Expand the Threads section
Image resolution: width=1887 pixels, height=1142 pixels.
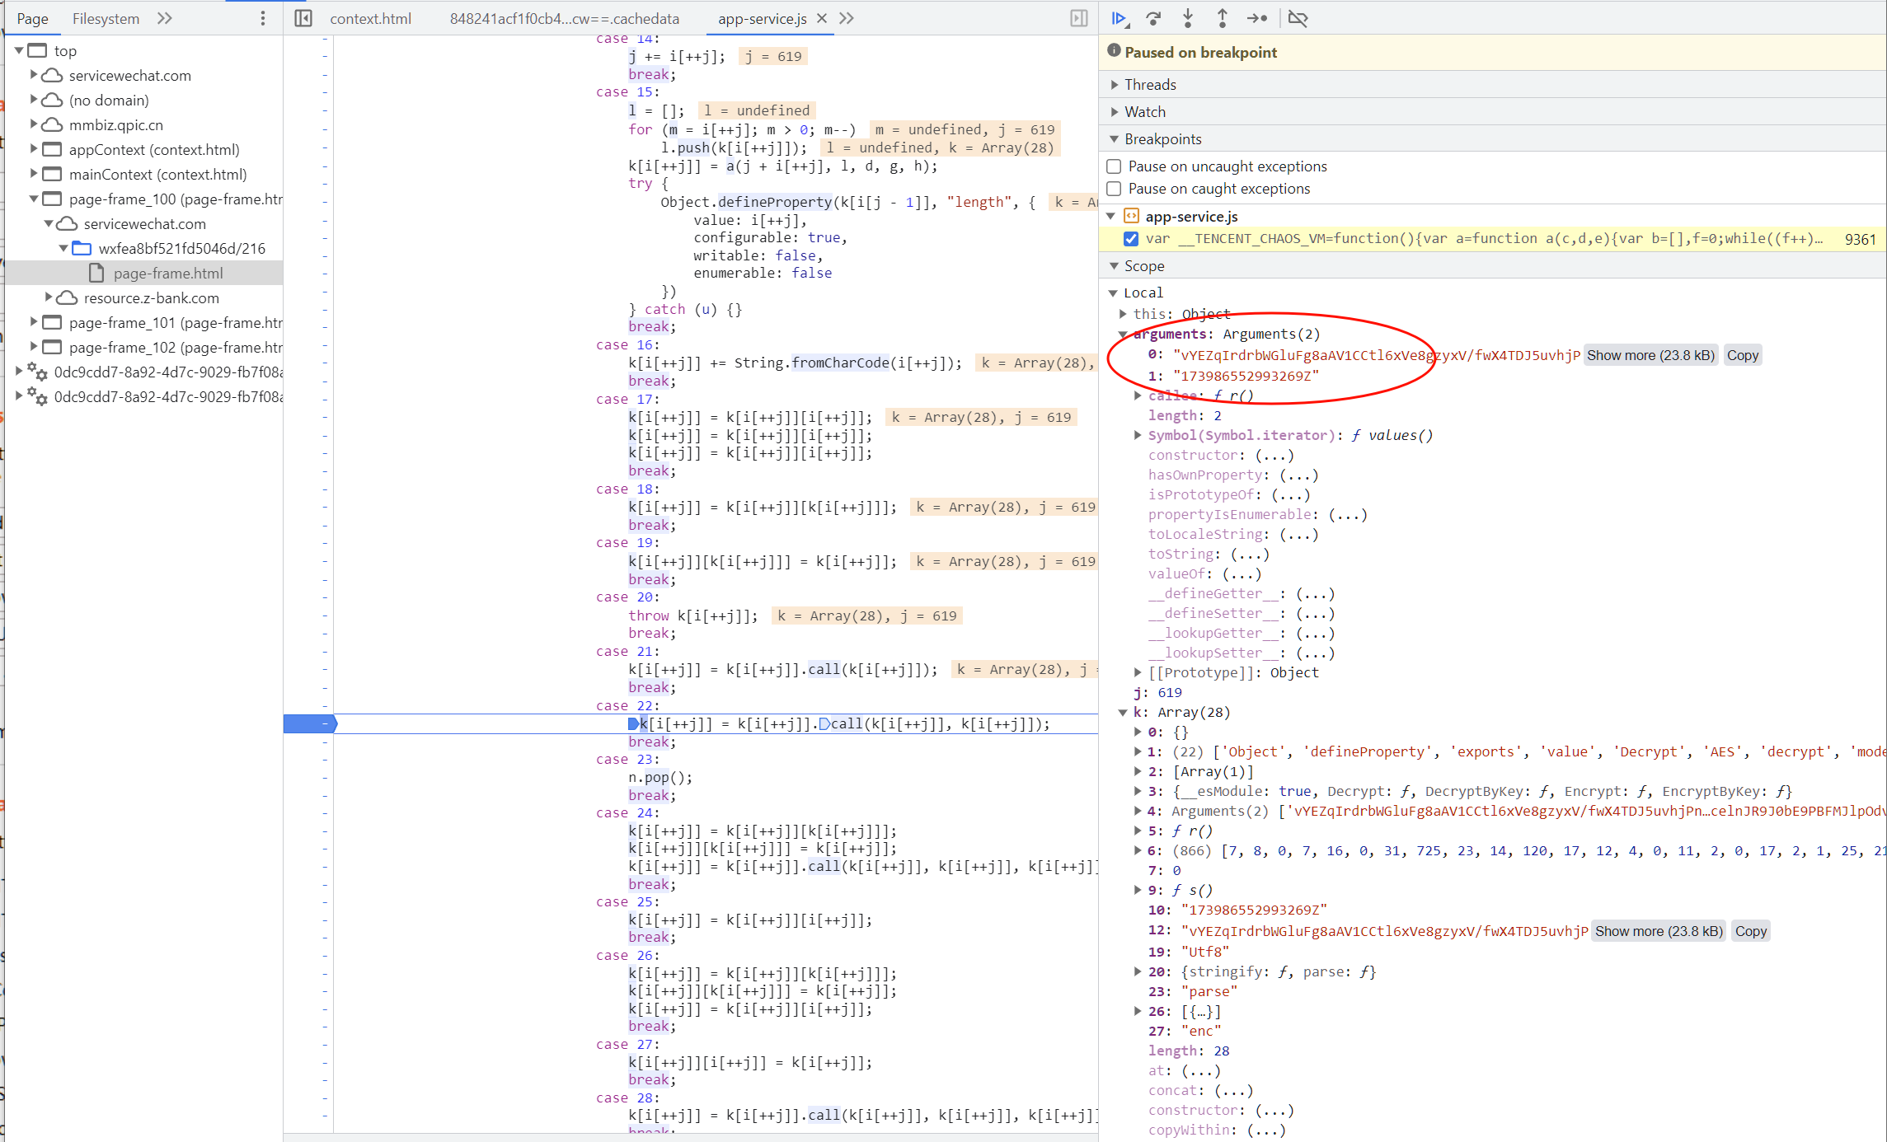tap(1149, 85)
